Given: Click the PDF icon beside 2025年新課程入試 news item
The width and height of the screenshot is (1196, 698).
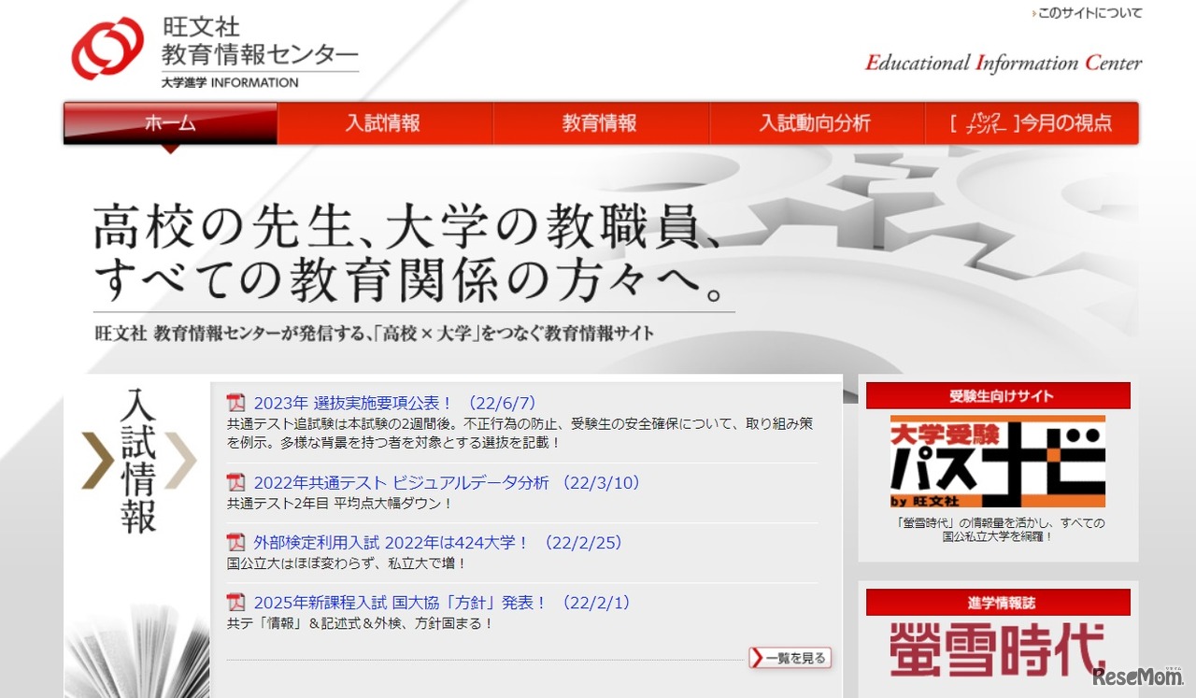Looking at the screenshot, I should click(235, 603).
